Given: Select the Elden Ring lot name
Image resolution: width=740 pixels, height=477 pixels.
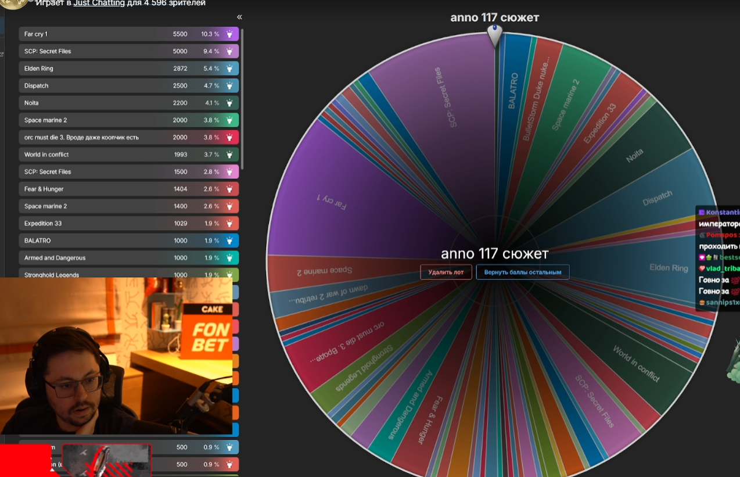Looking at the screenshot, I should [x=39, y=69].
